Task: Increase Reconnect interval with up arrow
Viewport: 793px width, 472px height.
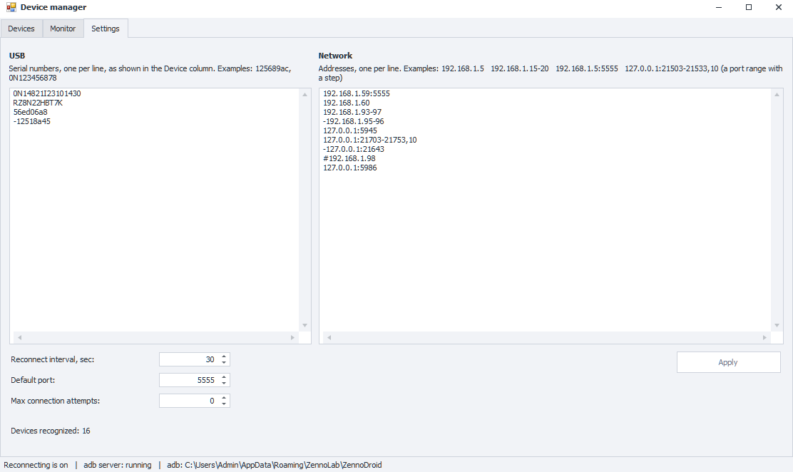Action: point(224,356)
